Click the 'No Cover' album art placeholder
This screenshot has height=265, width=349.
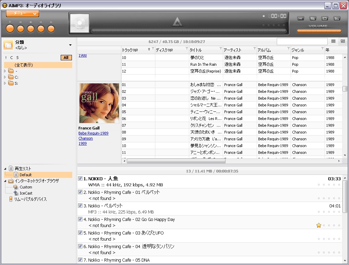click(79, 23)
